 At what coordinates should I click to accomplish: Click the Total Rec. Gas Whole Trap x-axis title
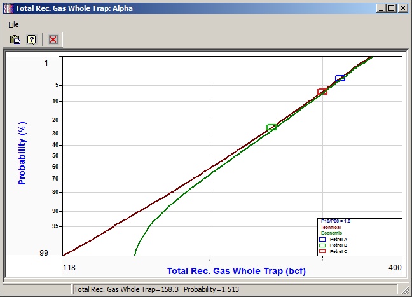click(x=237, y=271)
